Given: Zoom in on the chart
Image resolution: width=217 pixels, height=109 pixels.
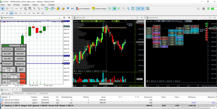Looking at the screenshot, I should click(x=124, y=9).
